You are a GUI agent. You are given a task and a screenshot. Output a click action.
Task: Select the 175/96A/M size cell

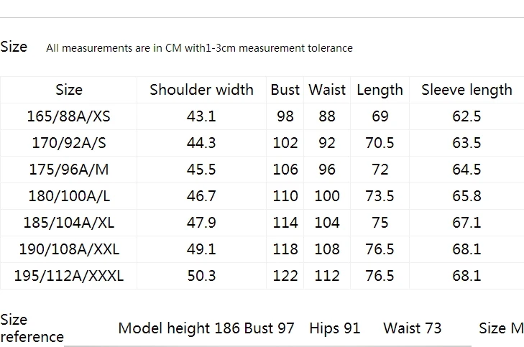[x=68, y=170]
